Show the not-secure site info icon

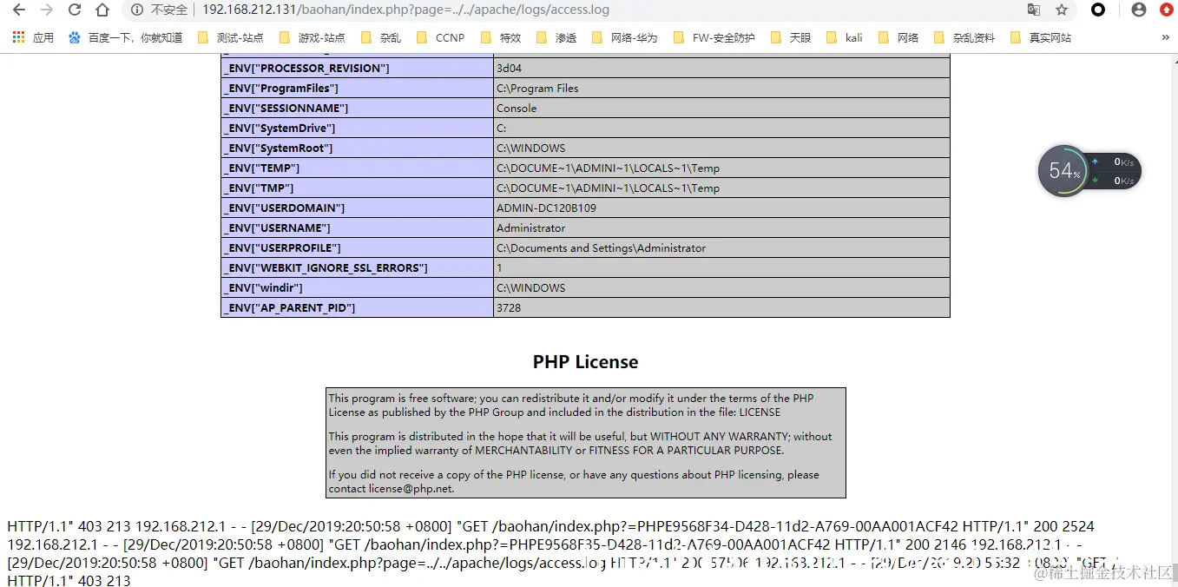[x=137, y=10]
